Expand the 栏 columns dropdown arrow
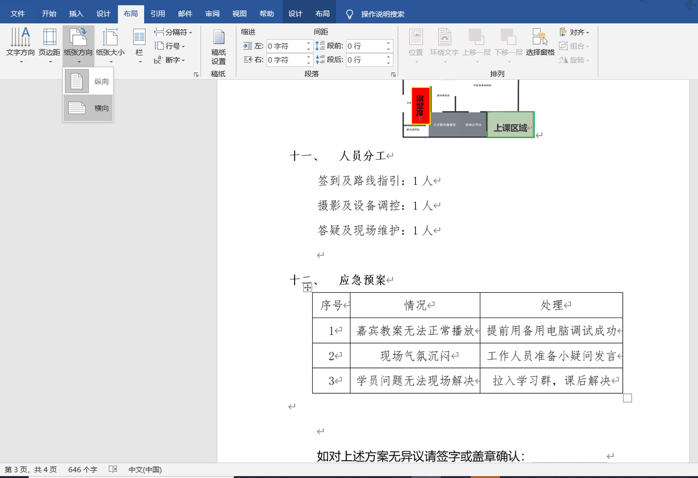 [140, 62]
